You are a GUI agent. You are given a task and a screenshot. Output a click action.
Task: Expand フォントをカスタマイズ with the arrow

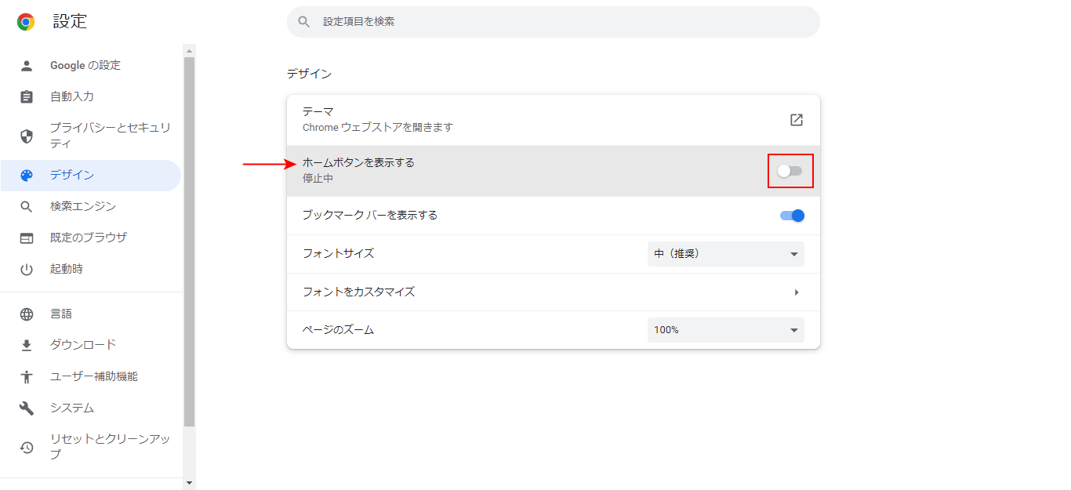[x=796, y=292]
